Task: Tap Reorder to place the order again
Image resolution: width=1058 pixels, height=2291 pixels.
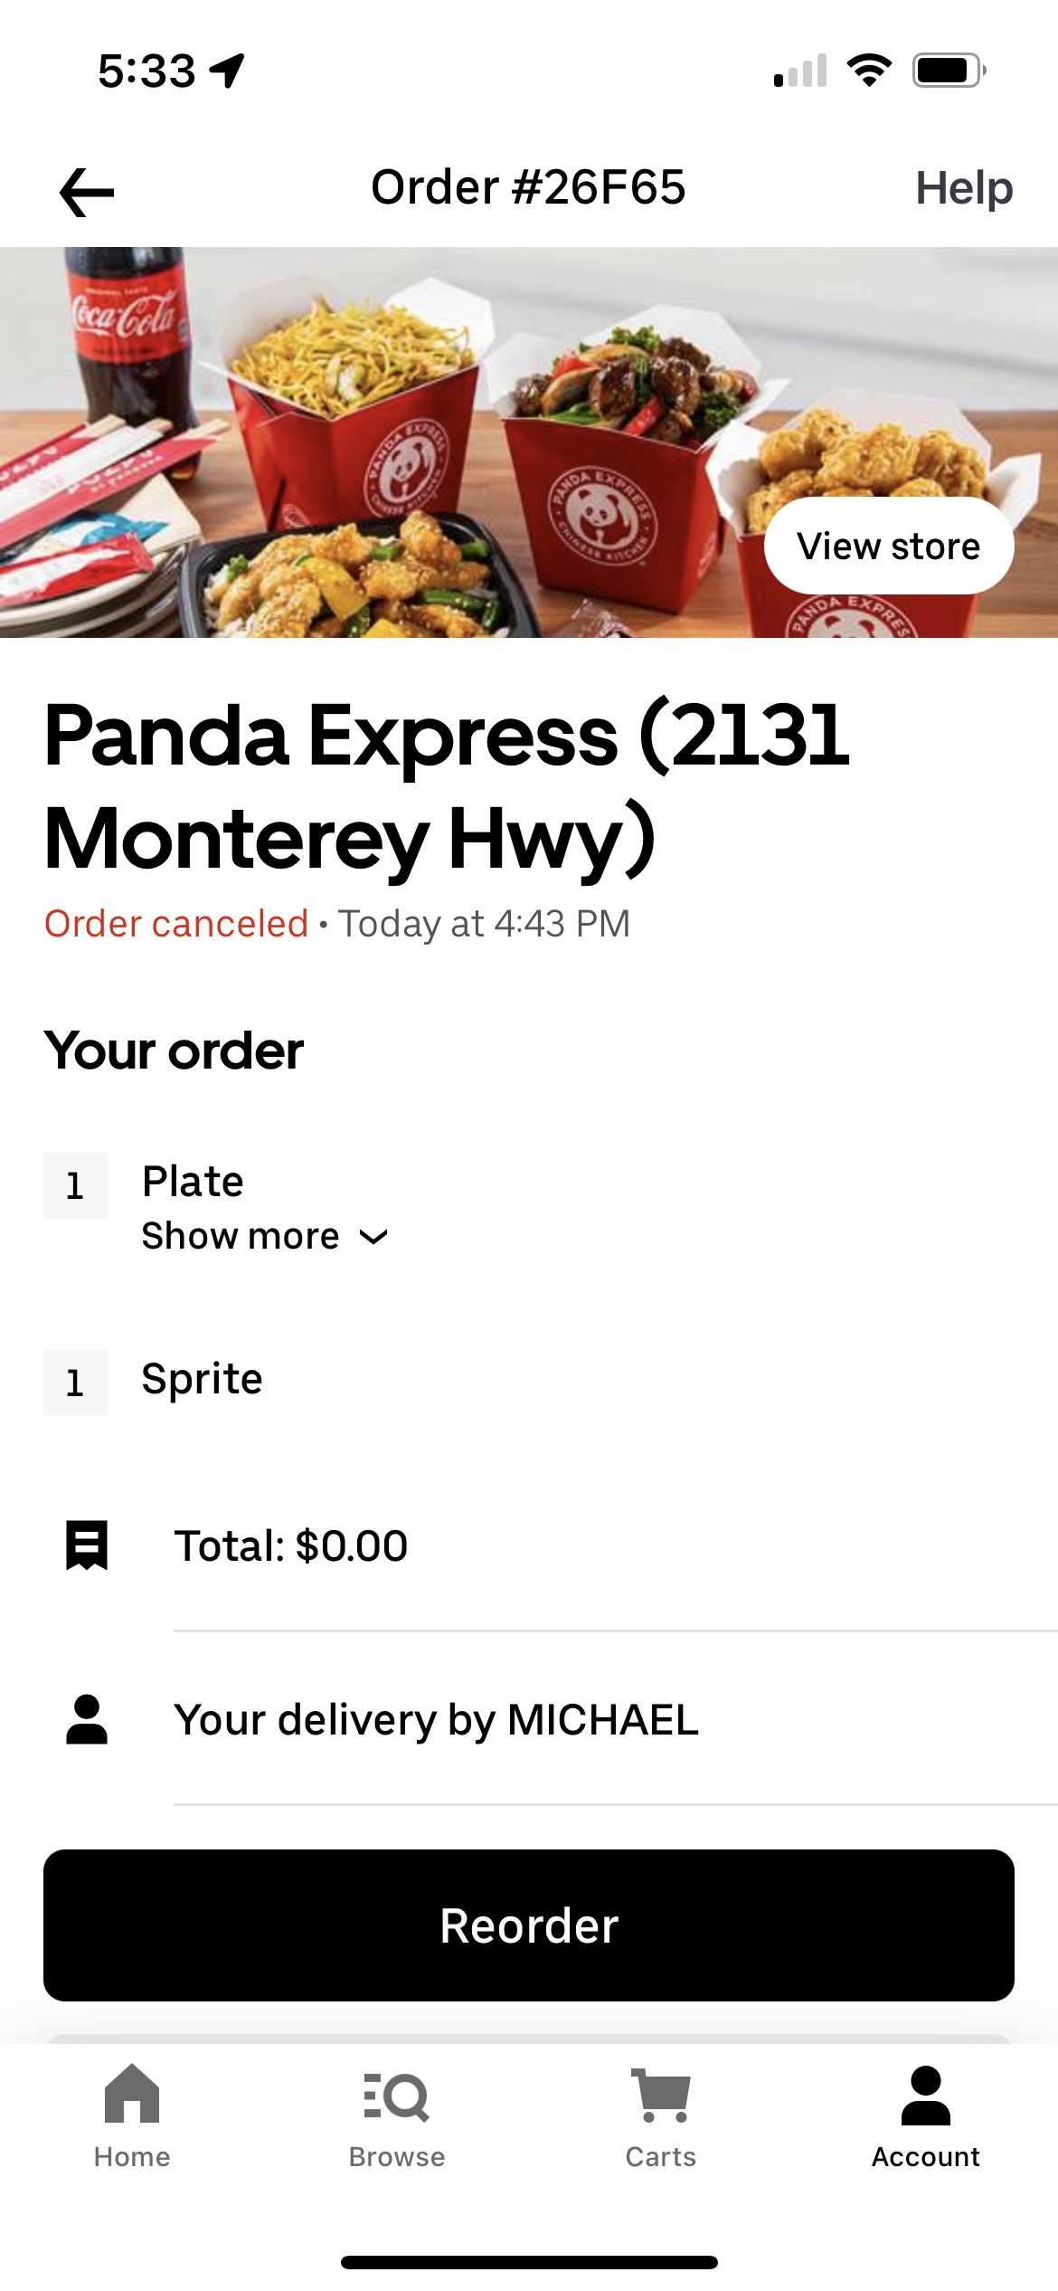Action: [x=528, y=1925]
